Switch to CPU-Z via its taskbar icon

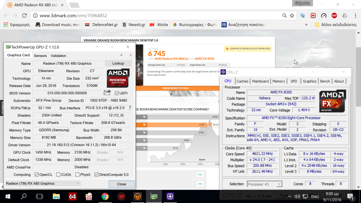click(170, 196)
